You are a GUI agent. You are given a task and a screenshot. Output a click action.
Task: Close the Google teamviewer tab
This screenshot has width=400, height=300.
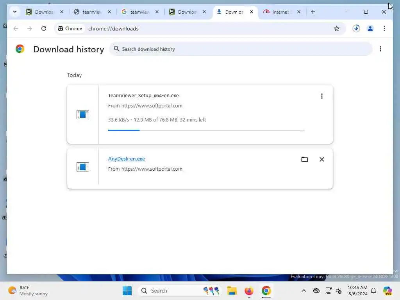pos(157,12)
